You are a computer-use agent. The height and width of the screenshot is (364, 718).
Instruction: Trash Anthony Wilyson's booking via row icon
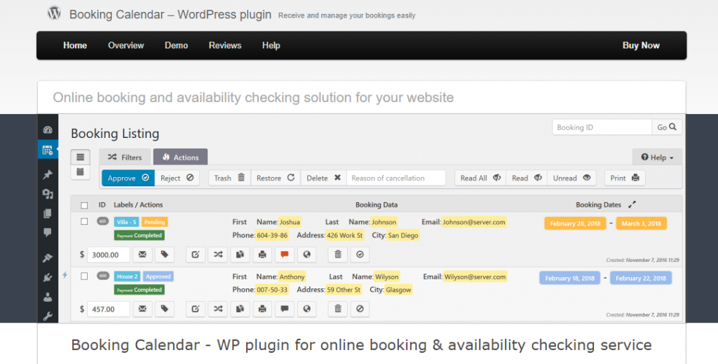click(x=338, y=309)
